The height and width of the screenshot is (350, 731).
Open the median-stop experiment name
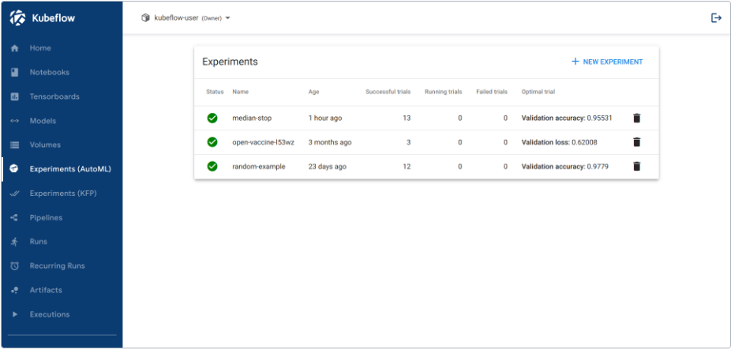click(x=252, y=118)
